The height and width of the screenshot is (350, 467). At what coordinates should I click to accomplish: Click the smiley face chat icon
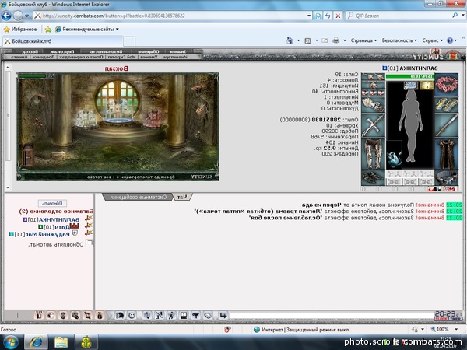tap(132, 315)
